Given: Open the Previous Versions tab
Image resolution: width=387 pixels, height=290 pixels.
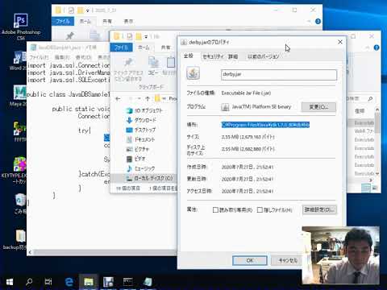Looking at the screenshot, I should click(x=263, y=56).
